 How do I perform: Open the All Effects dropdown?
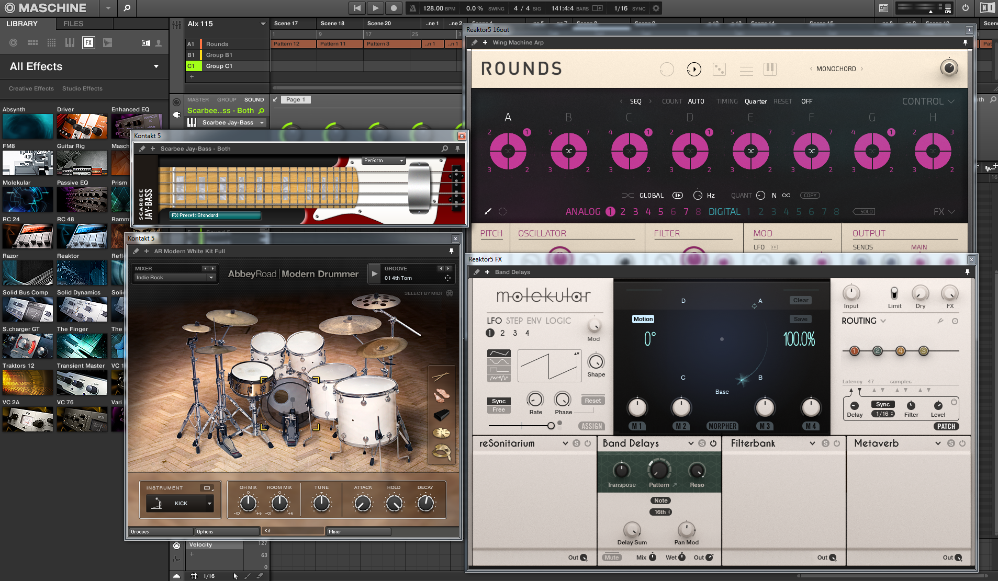point(156,66)
